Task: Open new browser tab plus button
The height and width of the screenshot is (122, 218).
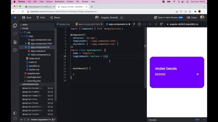Action: pyautogui.click(x=92, y=7)
